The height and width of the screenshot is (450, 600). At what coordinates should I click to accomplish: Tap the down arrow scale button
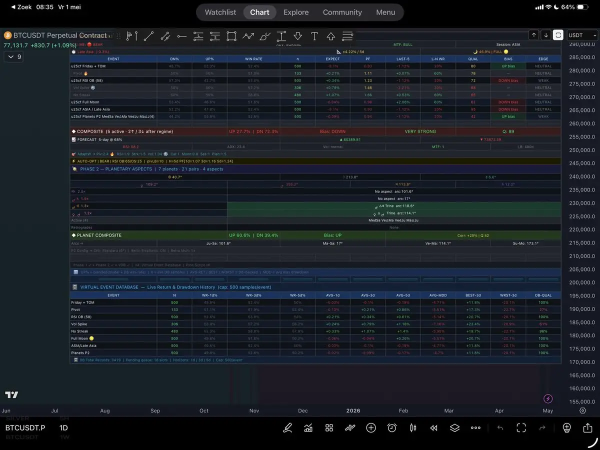[x=546, y=35]
